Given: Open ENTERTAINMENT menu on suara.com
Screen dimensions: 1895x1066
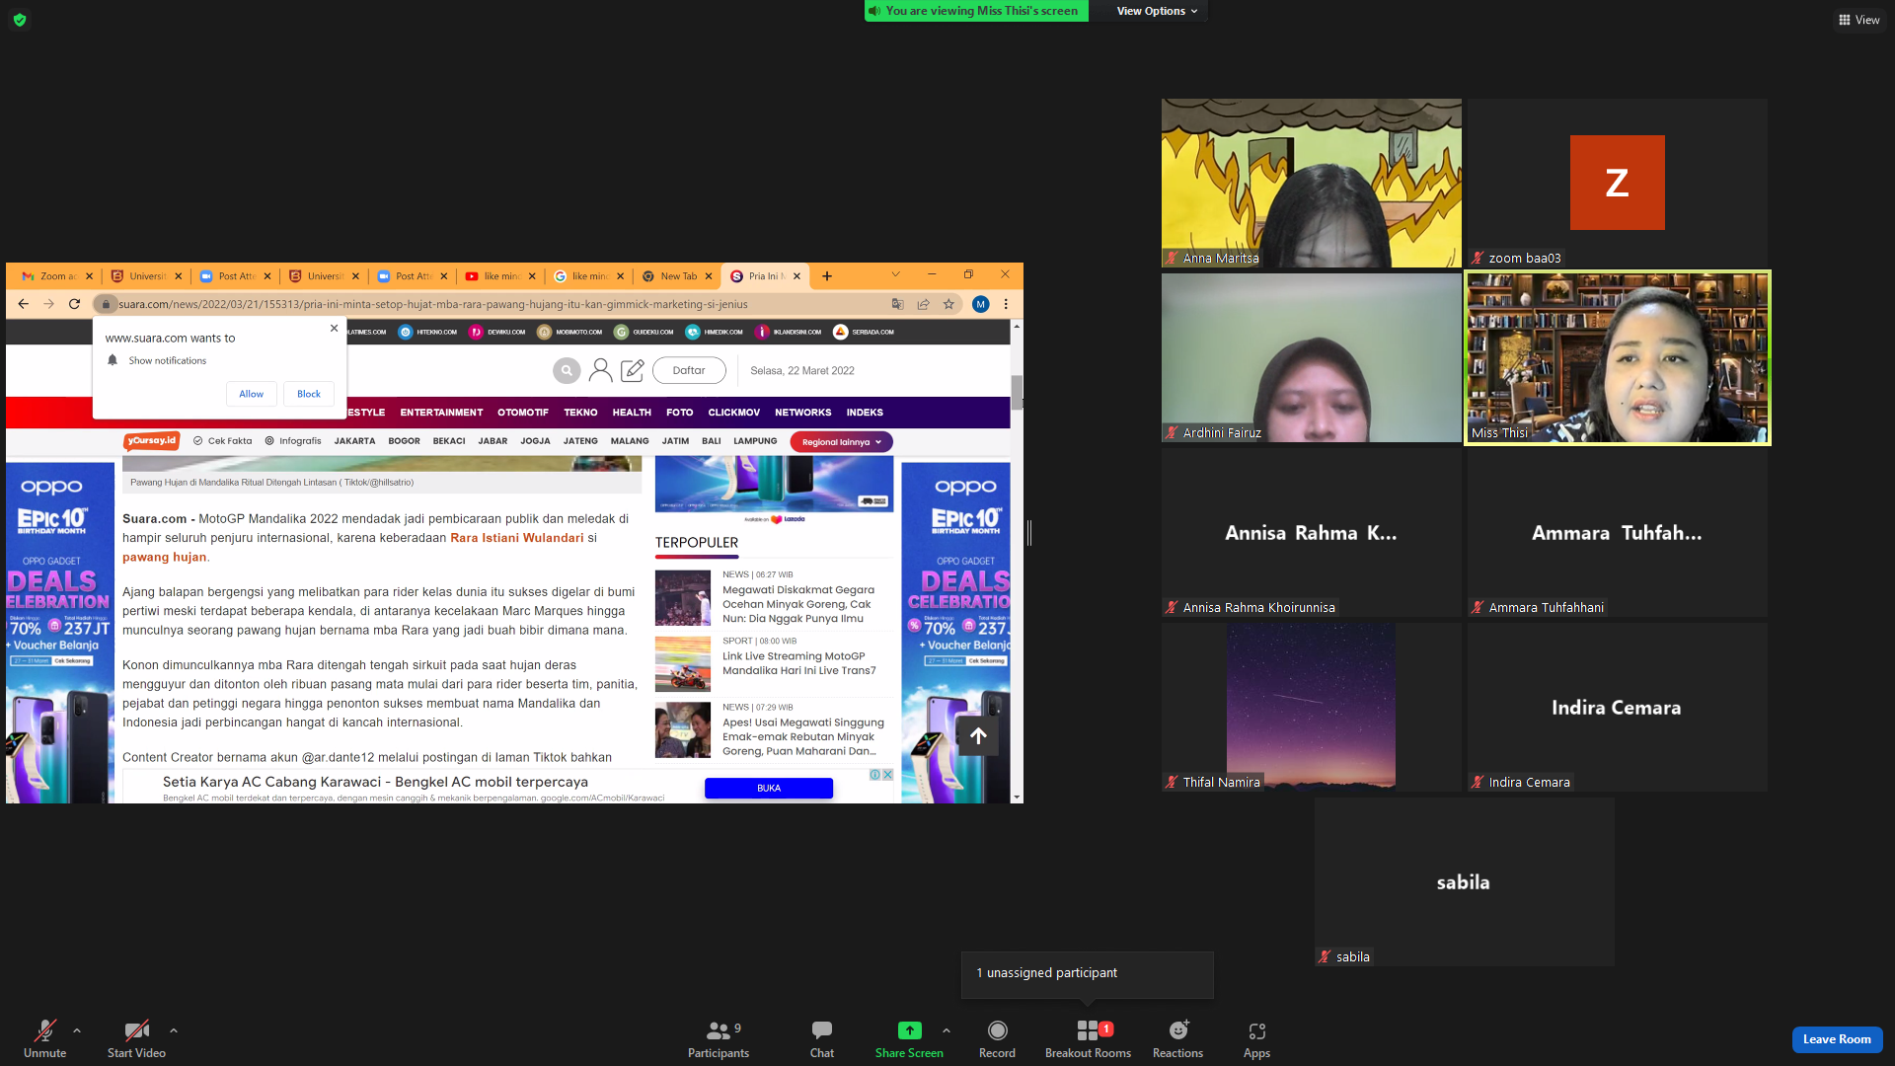Looking at the screenshot, I should (x=441, y=413).
